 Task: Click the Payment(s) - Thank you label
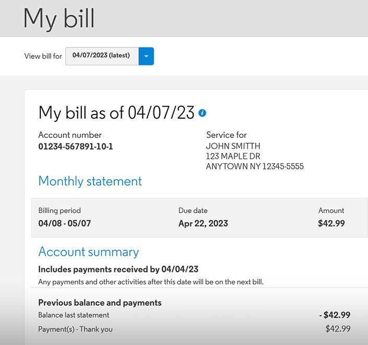(x=75, y=329)
